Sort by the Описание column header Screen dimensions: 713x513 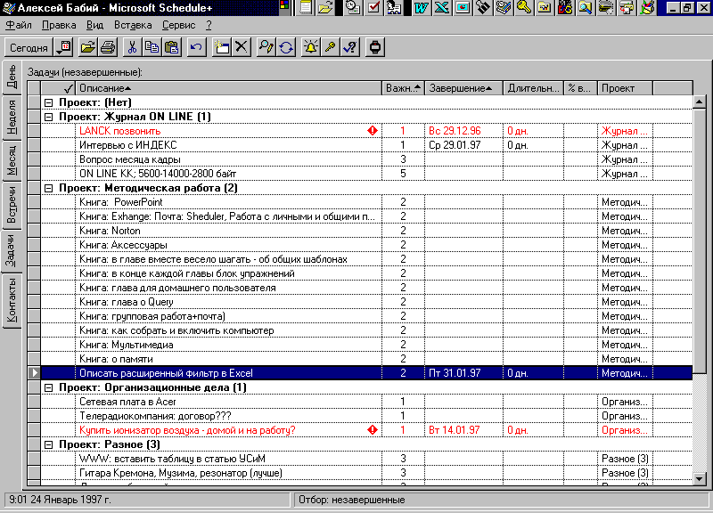[229, 88]
